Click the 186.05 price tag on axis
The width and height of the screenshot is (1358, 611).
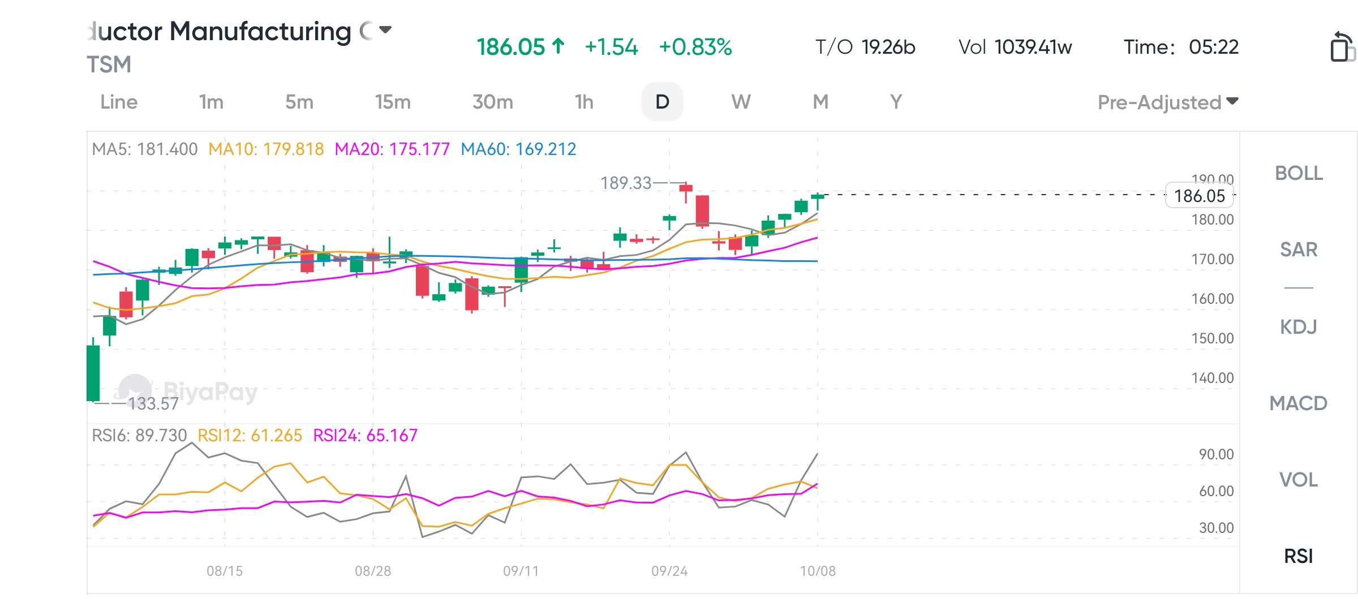(1200, 196)
